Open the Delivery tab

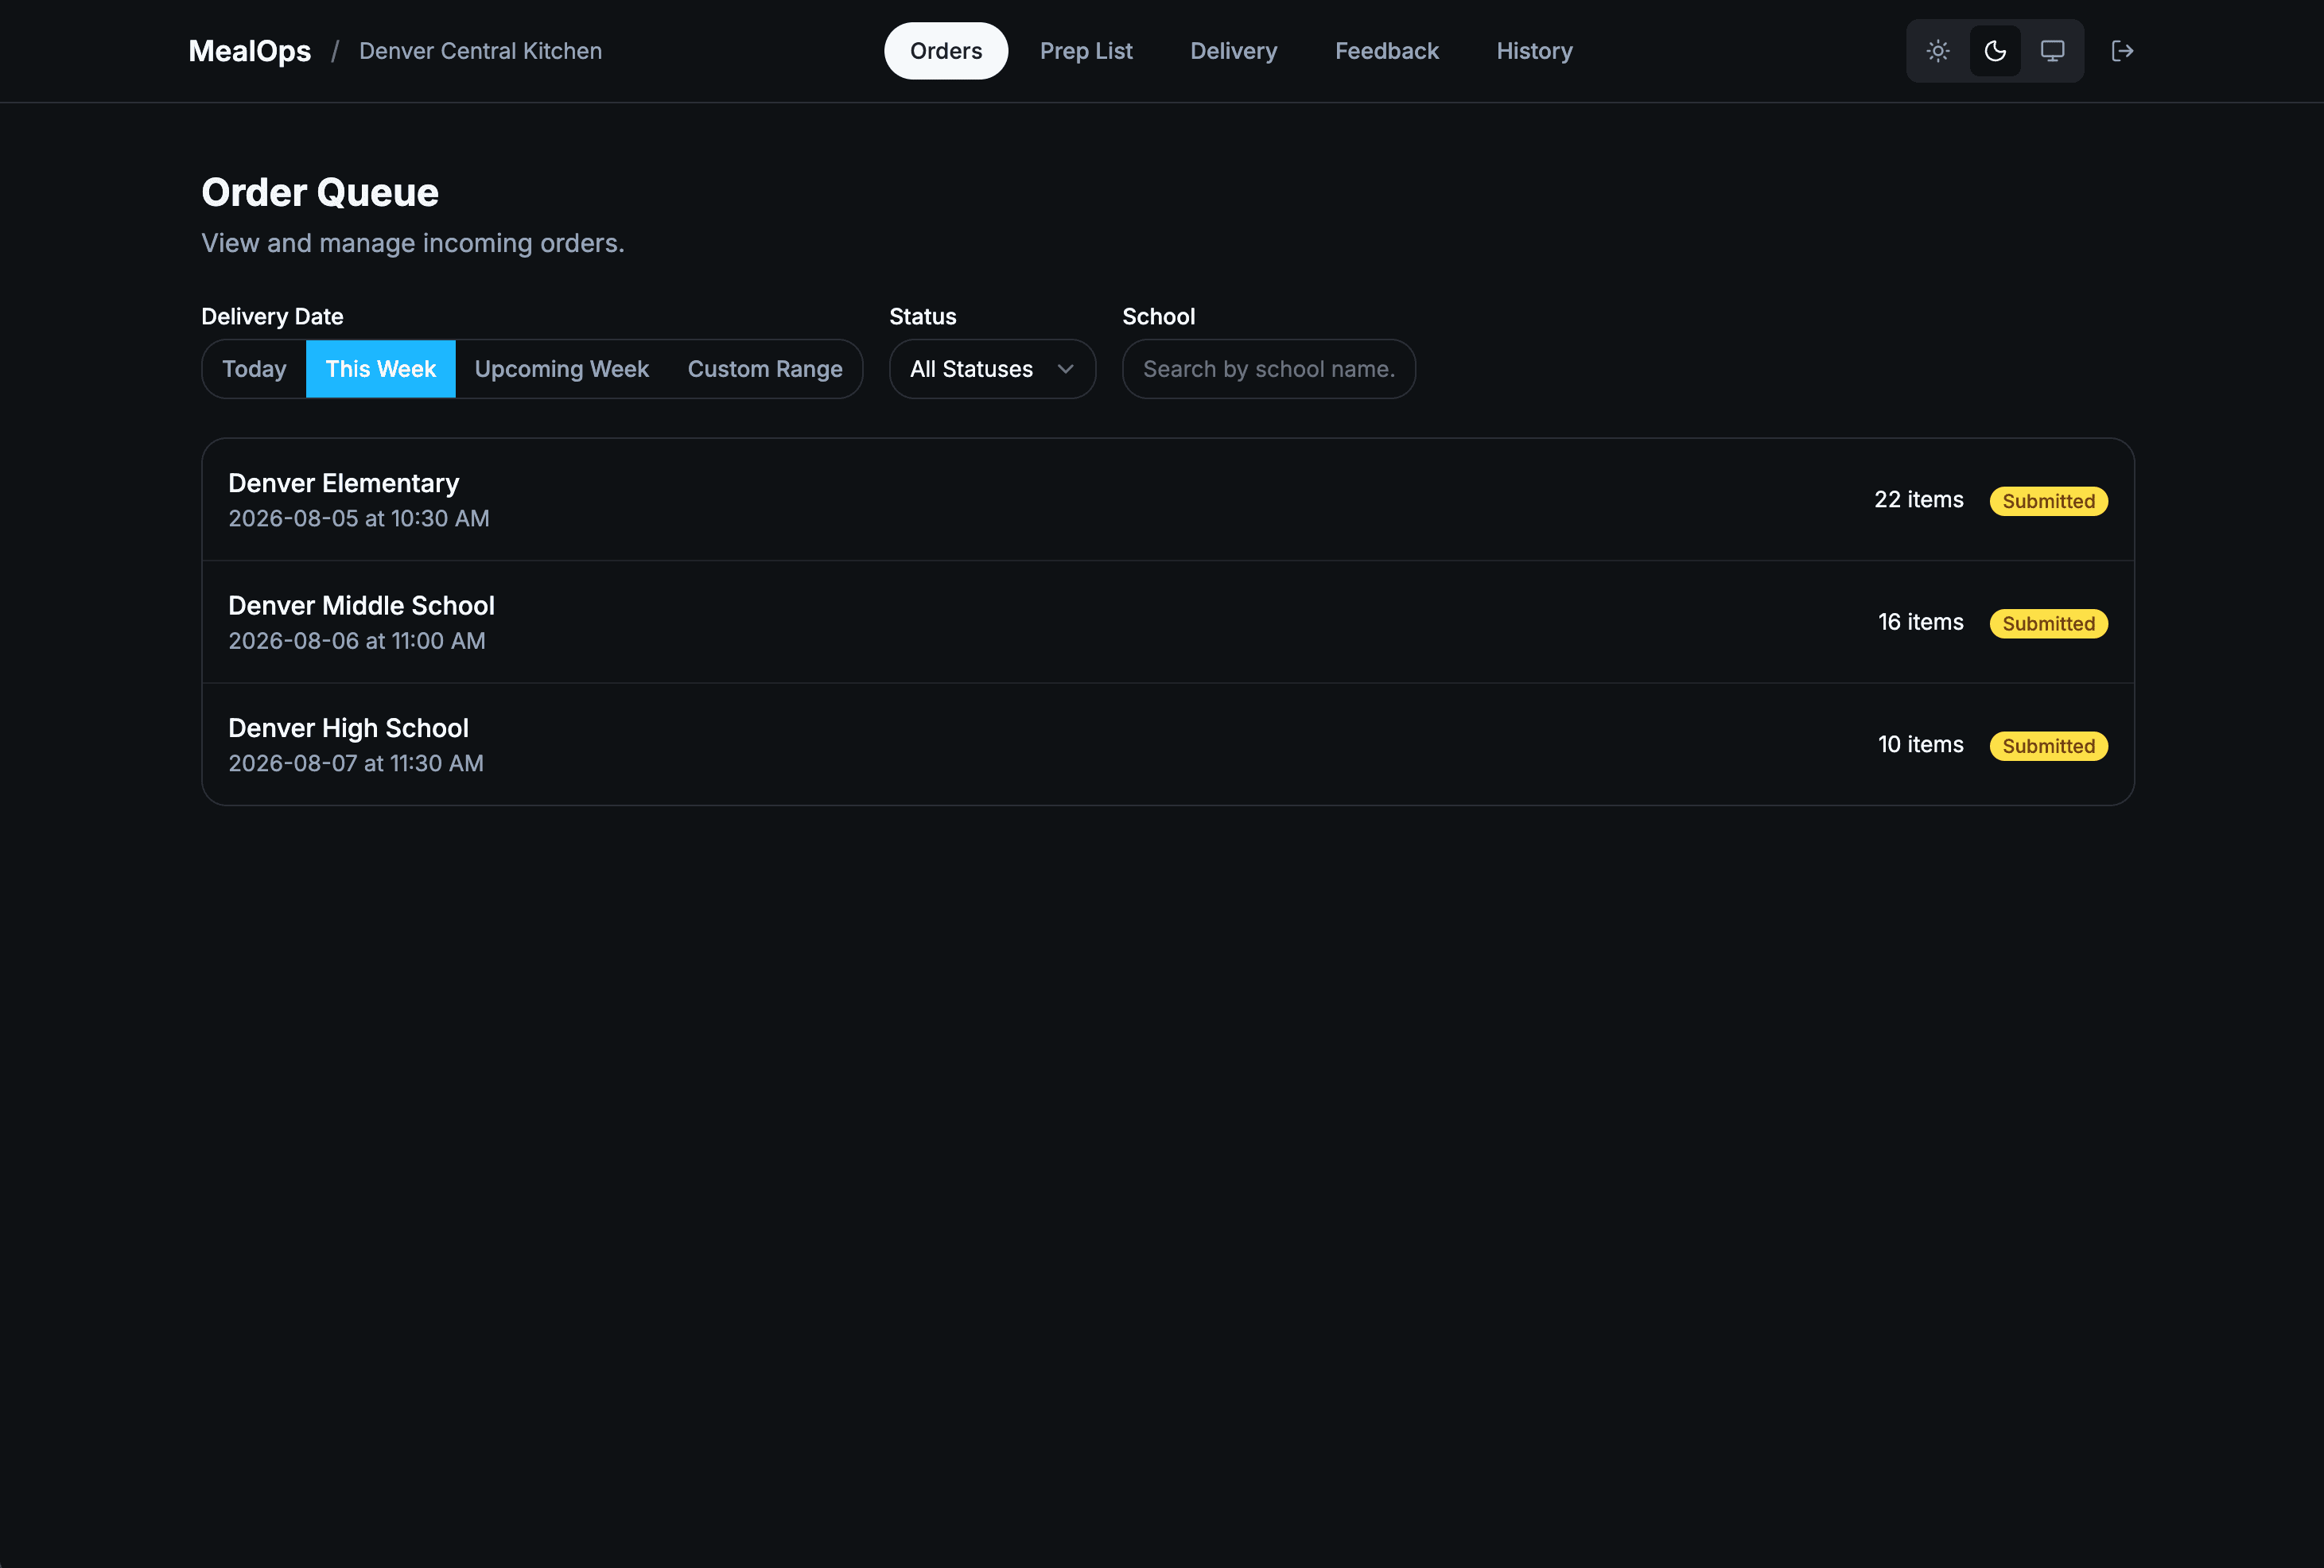pyautogui.click(x=1233, y=51)
